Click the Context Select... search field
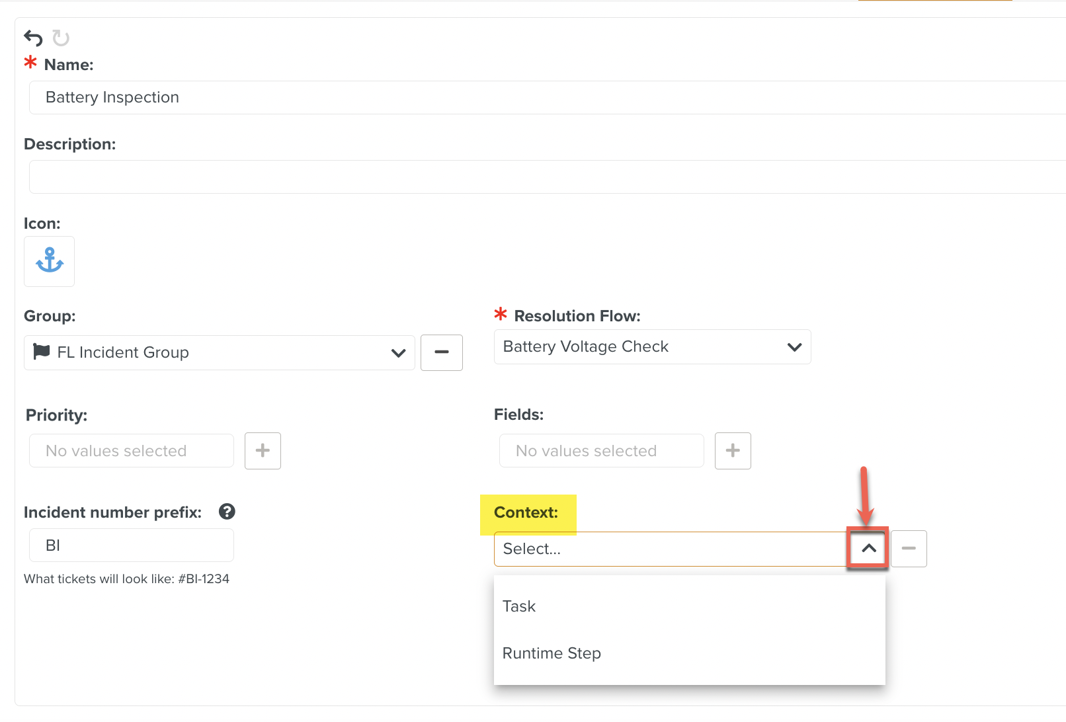Image resolution: width=1066 pixels, height=722 pixels. click(668, 549)
